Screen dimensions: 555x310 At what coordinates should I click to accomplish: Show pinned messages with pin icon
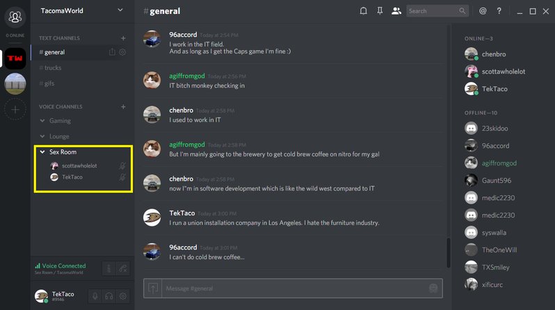(x=380, y=11)
